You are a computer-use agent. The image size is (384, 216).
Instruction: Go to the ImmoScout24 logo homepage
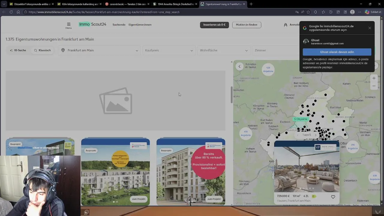(92, 24)
